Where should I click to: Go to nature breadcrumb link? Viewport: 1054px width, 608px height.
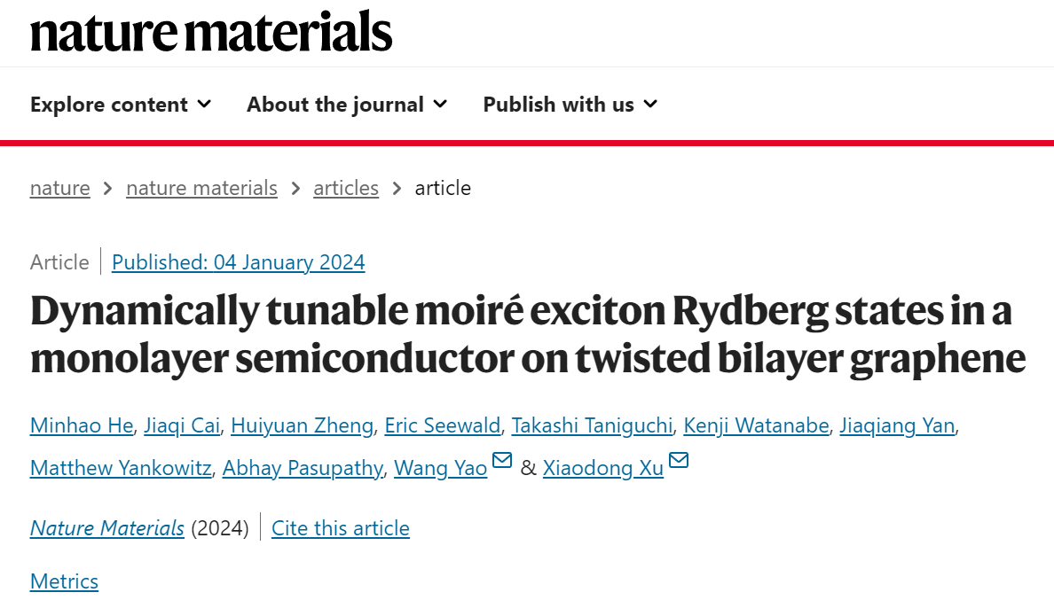coord(59,188)
